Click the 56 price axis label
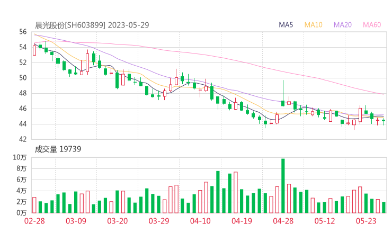The height and width of the screenshot is (233, 392). coord(23,32)
